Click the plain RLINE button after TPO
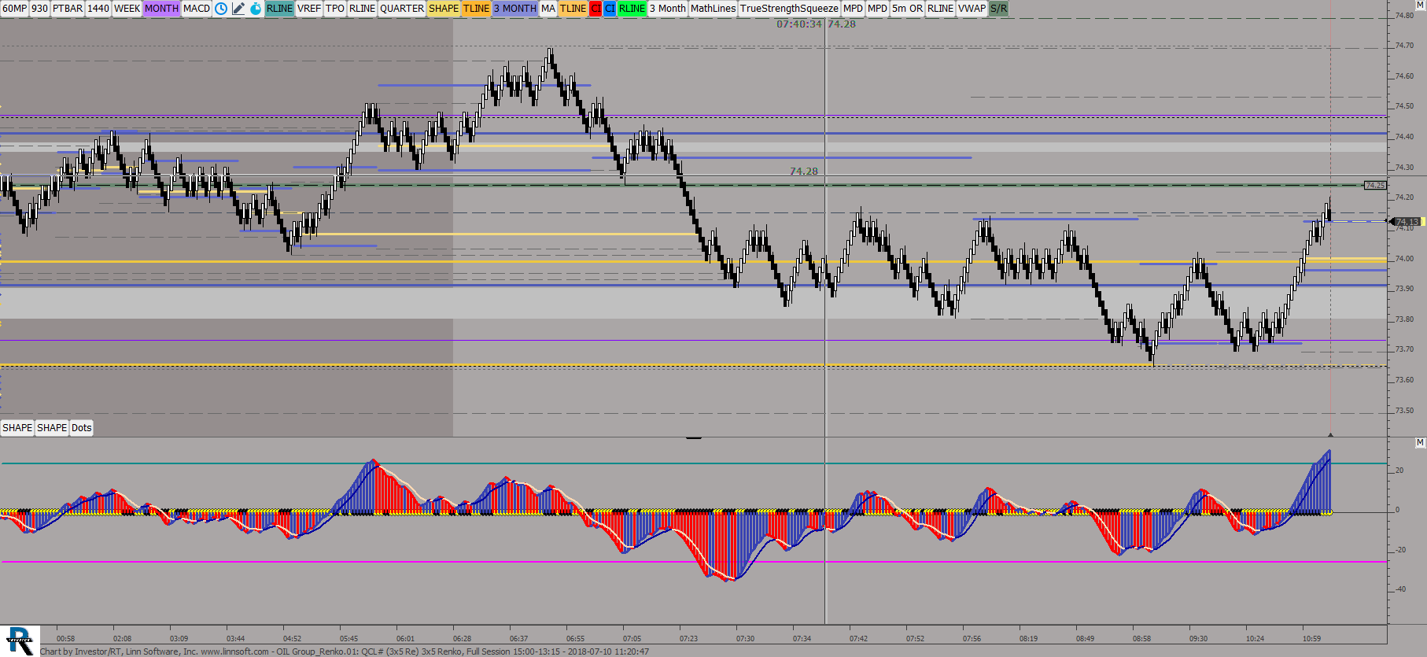The height and width of the screenshot is (657, 1427). coord(362,9)
